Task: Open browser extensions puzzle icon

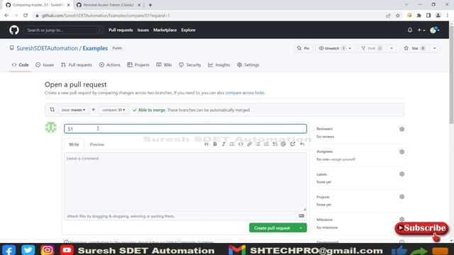Action: [419, 16]
